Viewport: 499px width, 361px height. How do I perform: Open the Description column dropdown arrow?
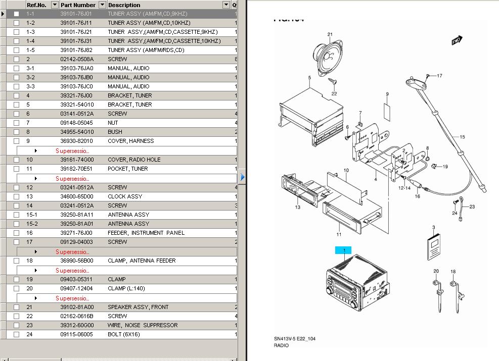point(226,5)
